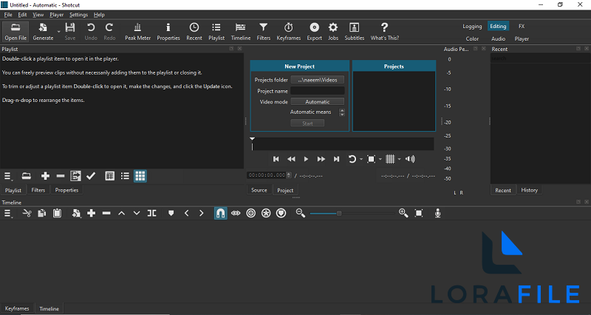The width and height of the screenshot is (591, 315).
Task: Switch to the Audio layout
Action: [498, 38]
